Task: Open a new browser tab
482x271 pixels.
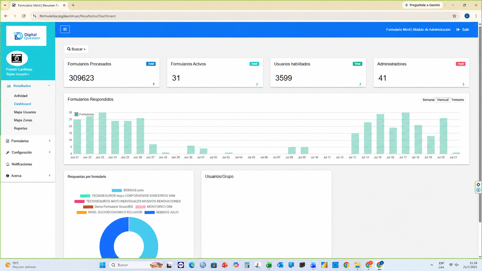Action: (73, 5)
